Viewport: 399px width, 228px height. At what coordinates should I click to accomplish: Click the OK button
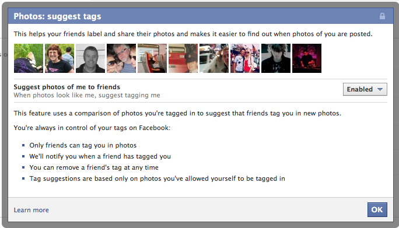(377, 210)
